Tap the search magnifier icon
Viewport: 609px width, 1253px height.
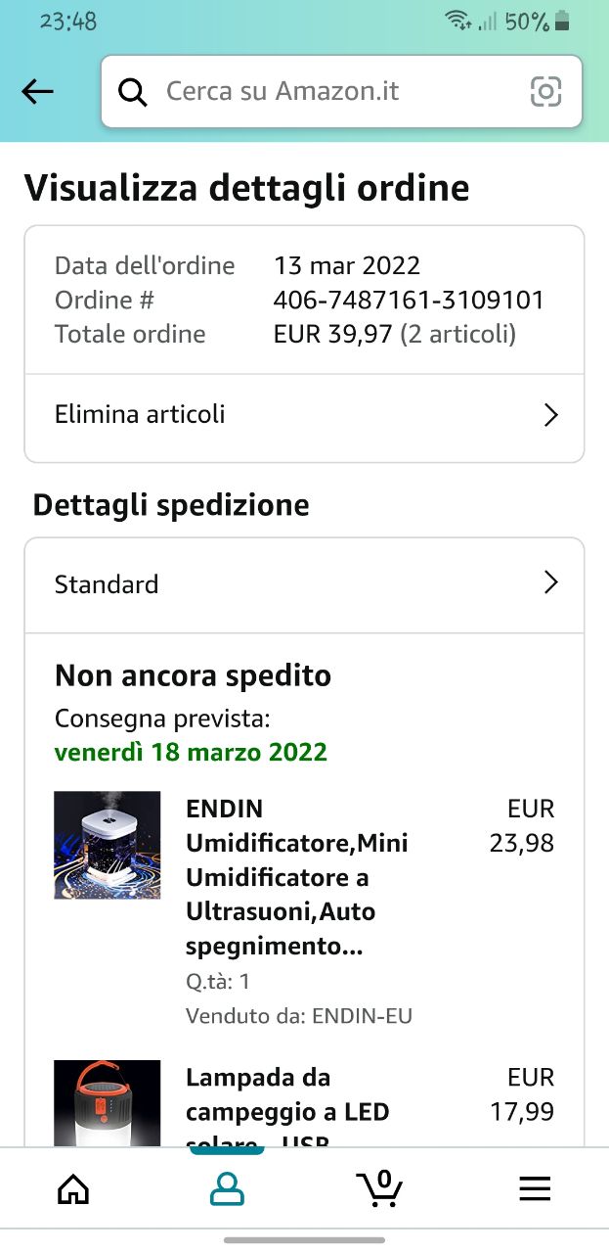(133, 92)
